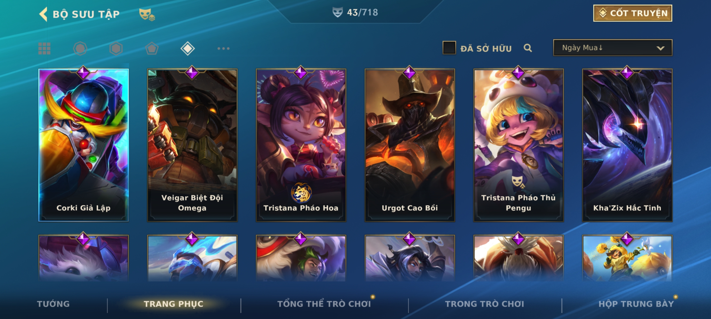Viewport: 711px width, 319px height.
Task: Expand sort options via the chevron arrow
Action: click(660, 48)
